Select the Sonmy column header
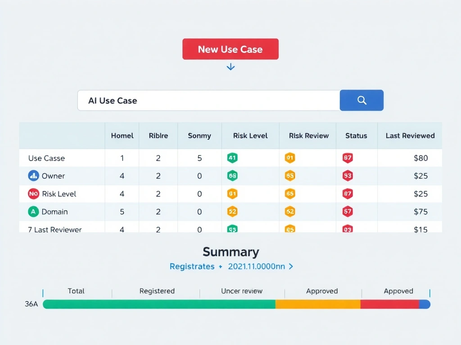This screenshot has height=345, width=461. (199, 136)
